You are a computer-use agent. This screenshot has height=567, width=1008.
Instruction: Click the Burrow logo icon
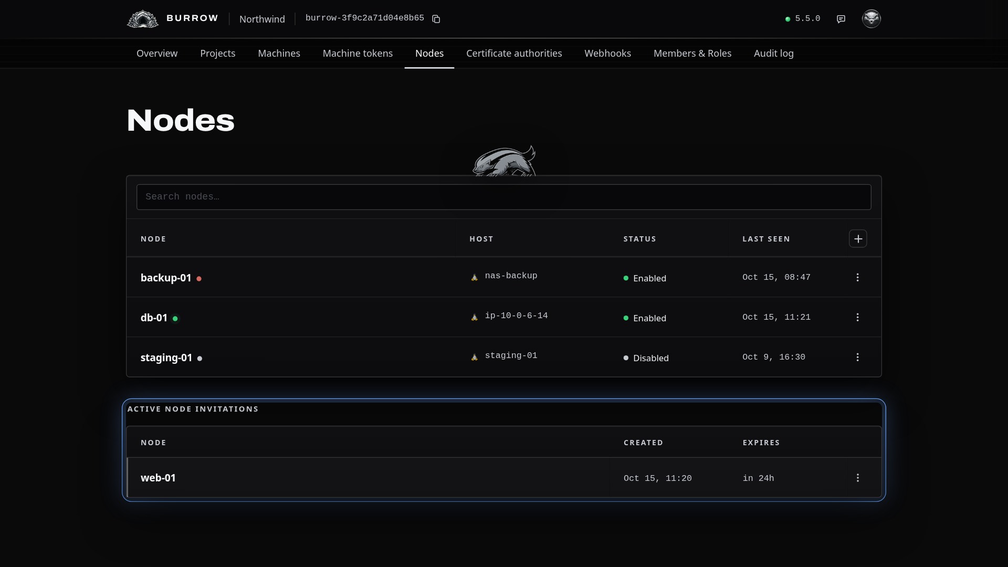pyautogui.click(x=142, y=19)
